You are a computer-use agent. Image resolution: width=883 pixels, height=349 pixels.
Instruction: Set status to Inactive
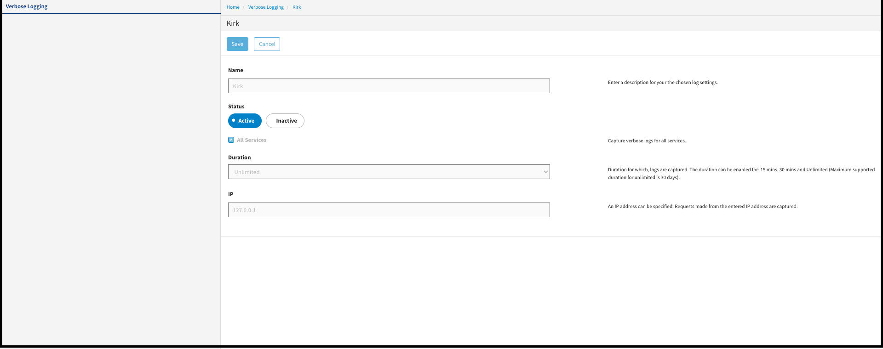pyautogui.click(x=285, y=121)
